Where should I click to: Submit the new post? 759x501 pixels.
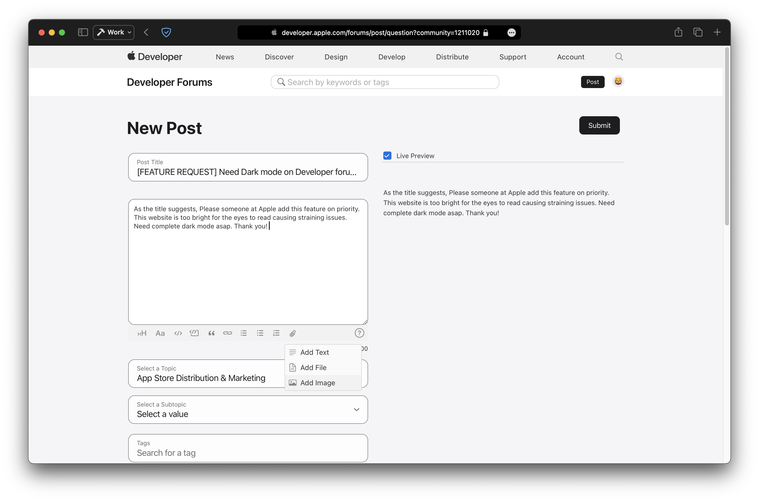(599, 125)
